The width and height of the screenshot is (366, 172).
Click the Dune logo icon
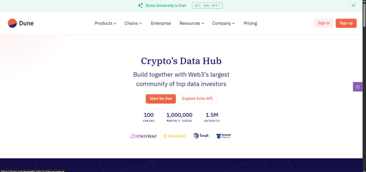click(x=12, y=23)
